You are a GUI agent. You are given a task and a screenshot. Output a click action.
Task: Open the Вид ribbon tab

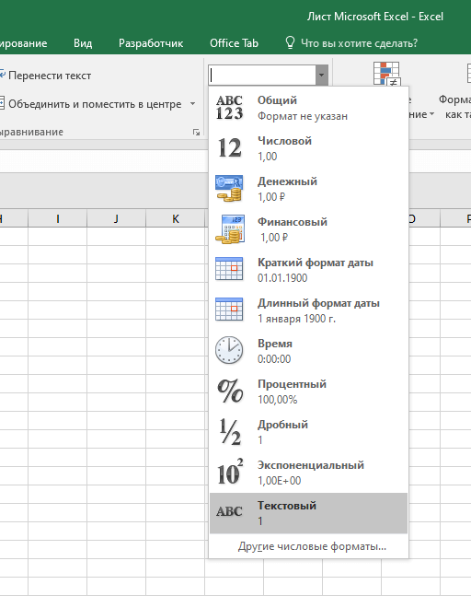[x=83, y=43]
